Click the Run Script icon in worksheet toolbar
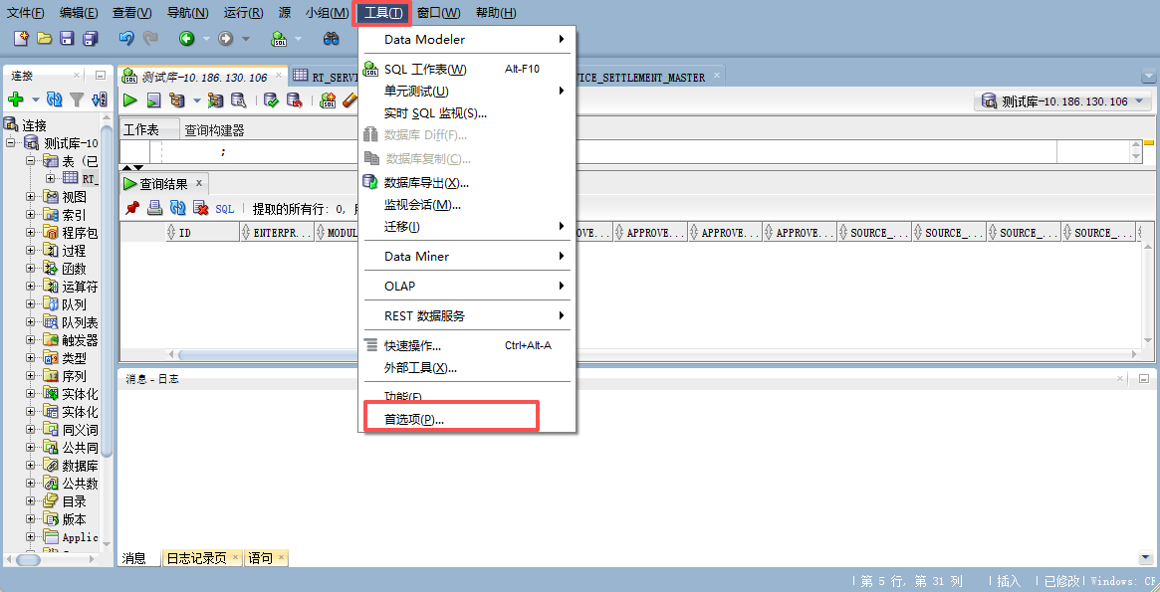Screen dimensions: 1160x592 tap(153, 99)
